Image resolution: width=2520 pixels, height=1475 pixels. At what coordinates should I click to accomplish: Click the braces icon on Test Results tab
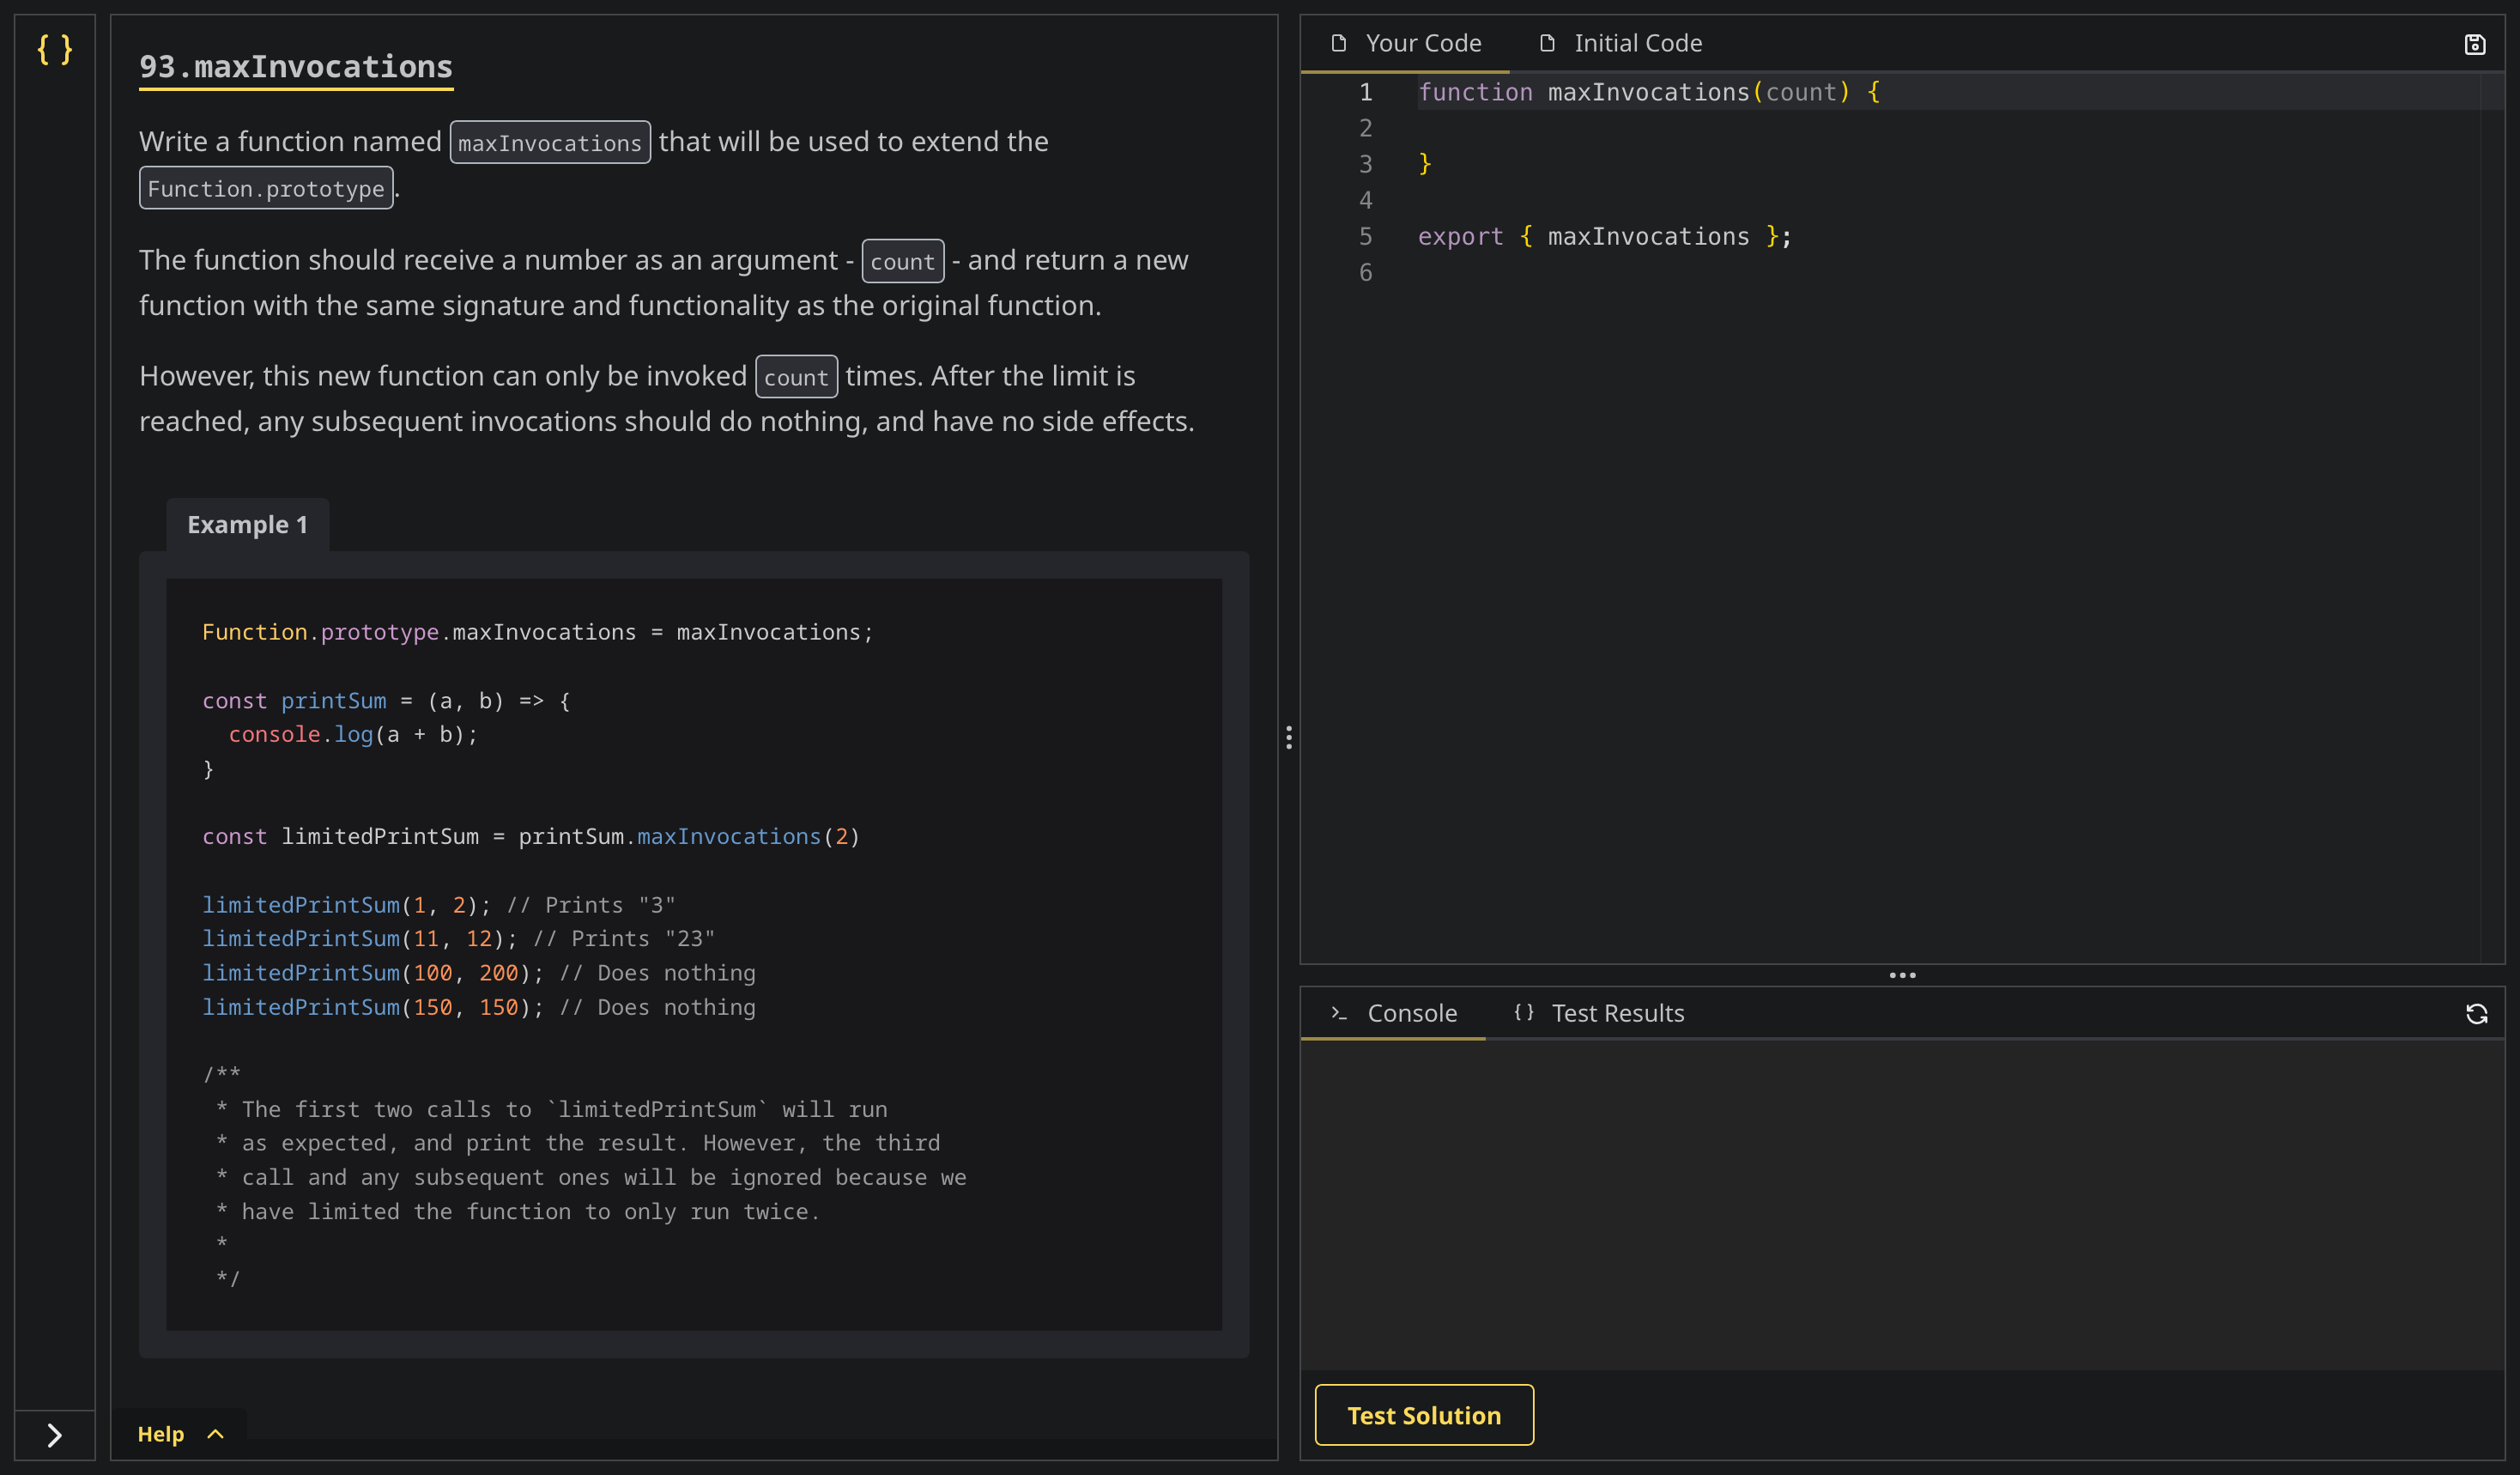point(1523,1012)
